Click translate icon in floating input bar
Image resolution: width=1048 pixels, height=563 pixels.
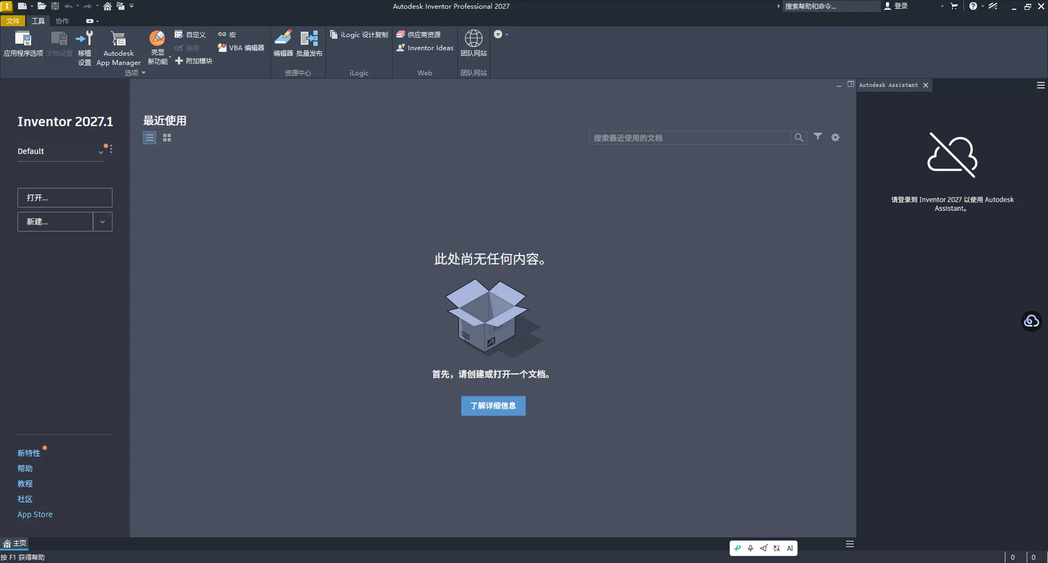coord(777,548)
